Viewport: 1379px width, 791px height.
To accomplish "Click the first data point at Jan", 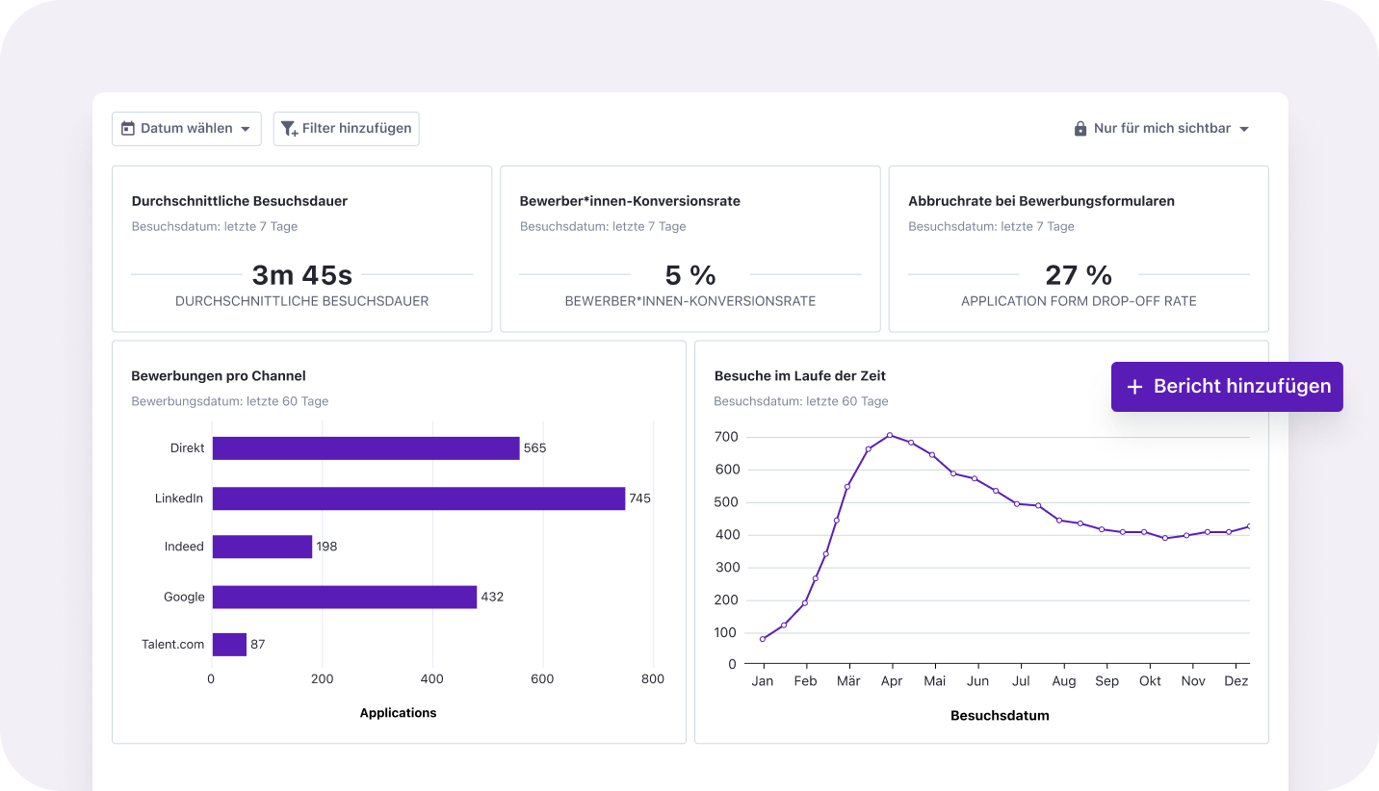I will point(763,639).
